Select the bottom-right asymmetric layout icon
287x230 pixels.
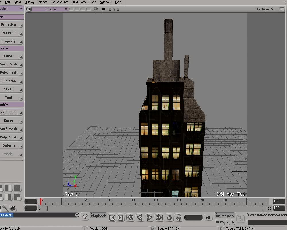[x=17, y=197]
